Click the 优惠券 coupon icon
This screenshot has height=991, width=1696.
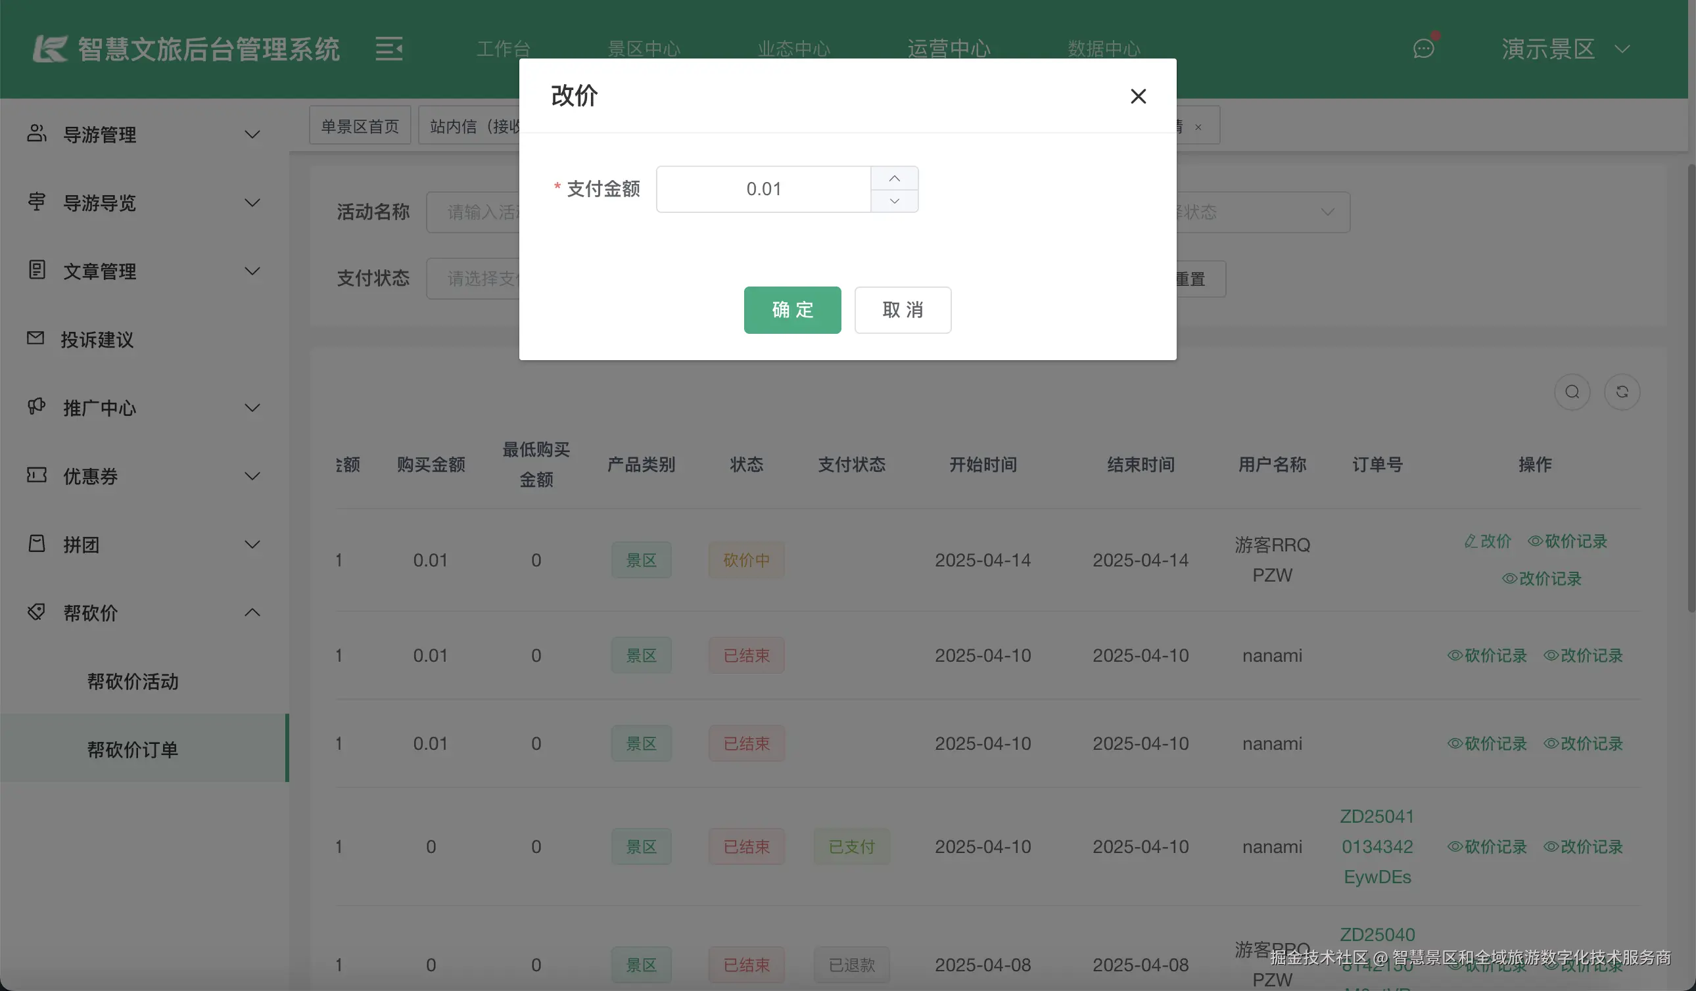pyautogui.click(x=36, y=475)
